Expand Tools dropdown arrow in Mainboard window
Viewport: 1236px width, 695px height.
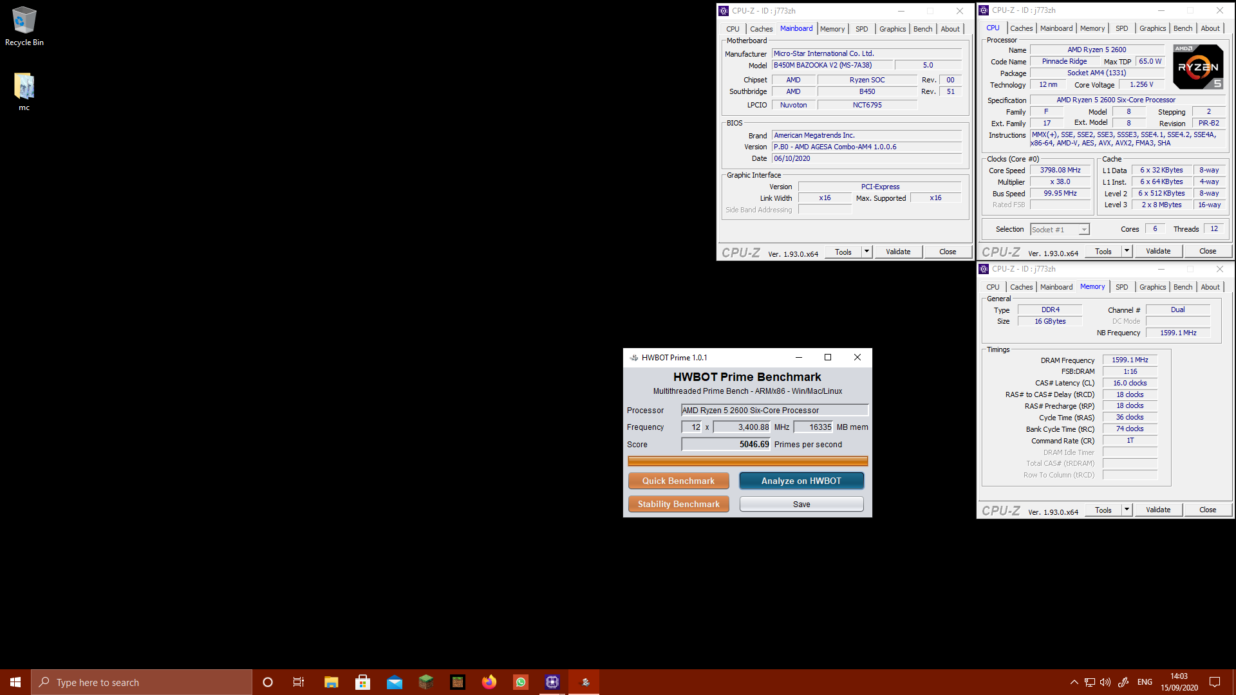[866, 252]
